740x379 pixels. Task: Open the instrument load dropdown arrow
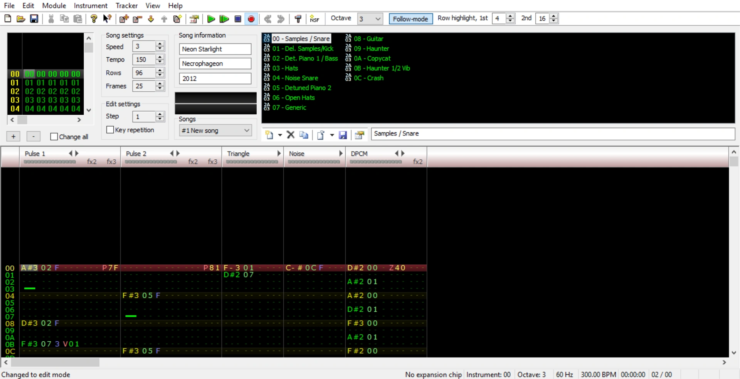(x=332, y=135)
